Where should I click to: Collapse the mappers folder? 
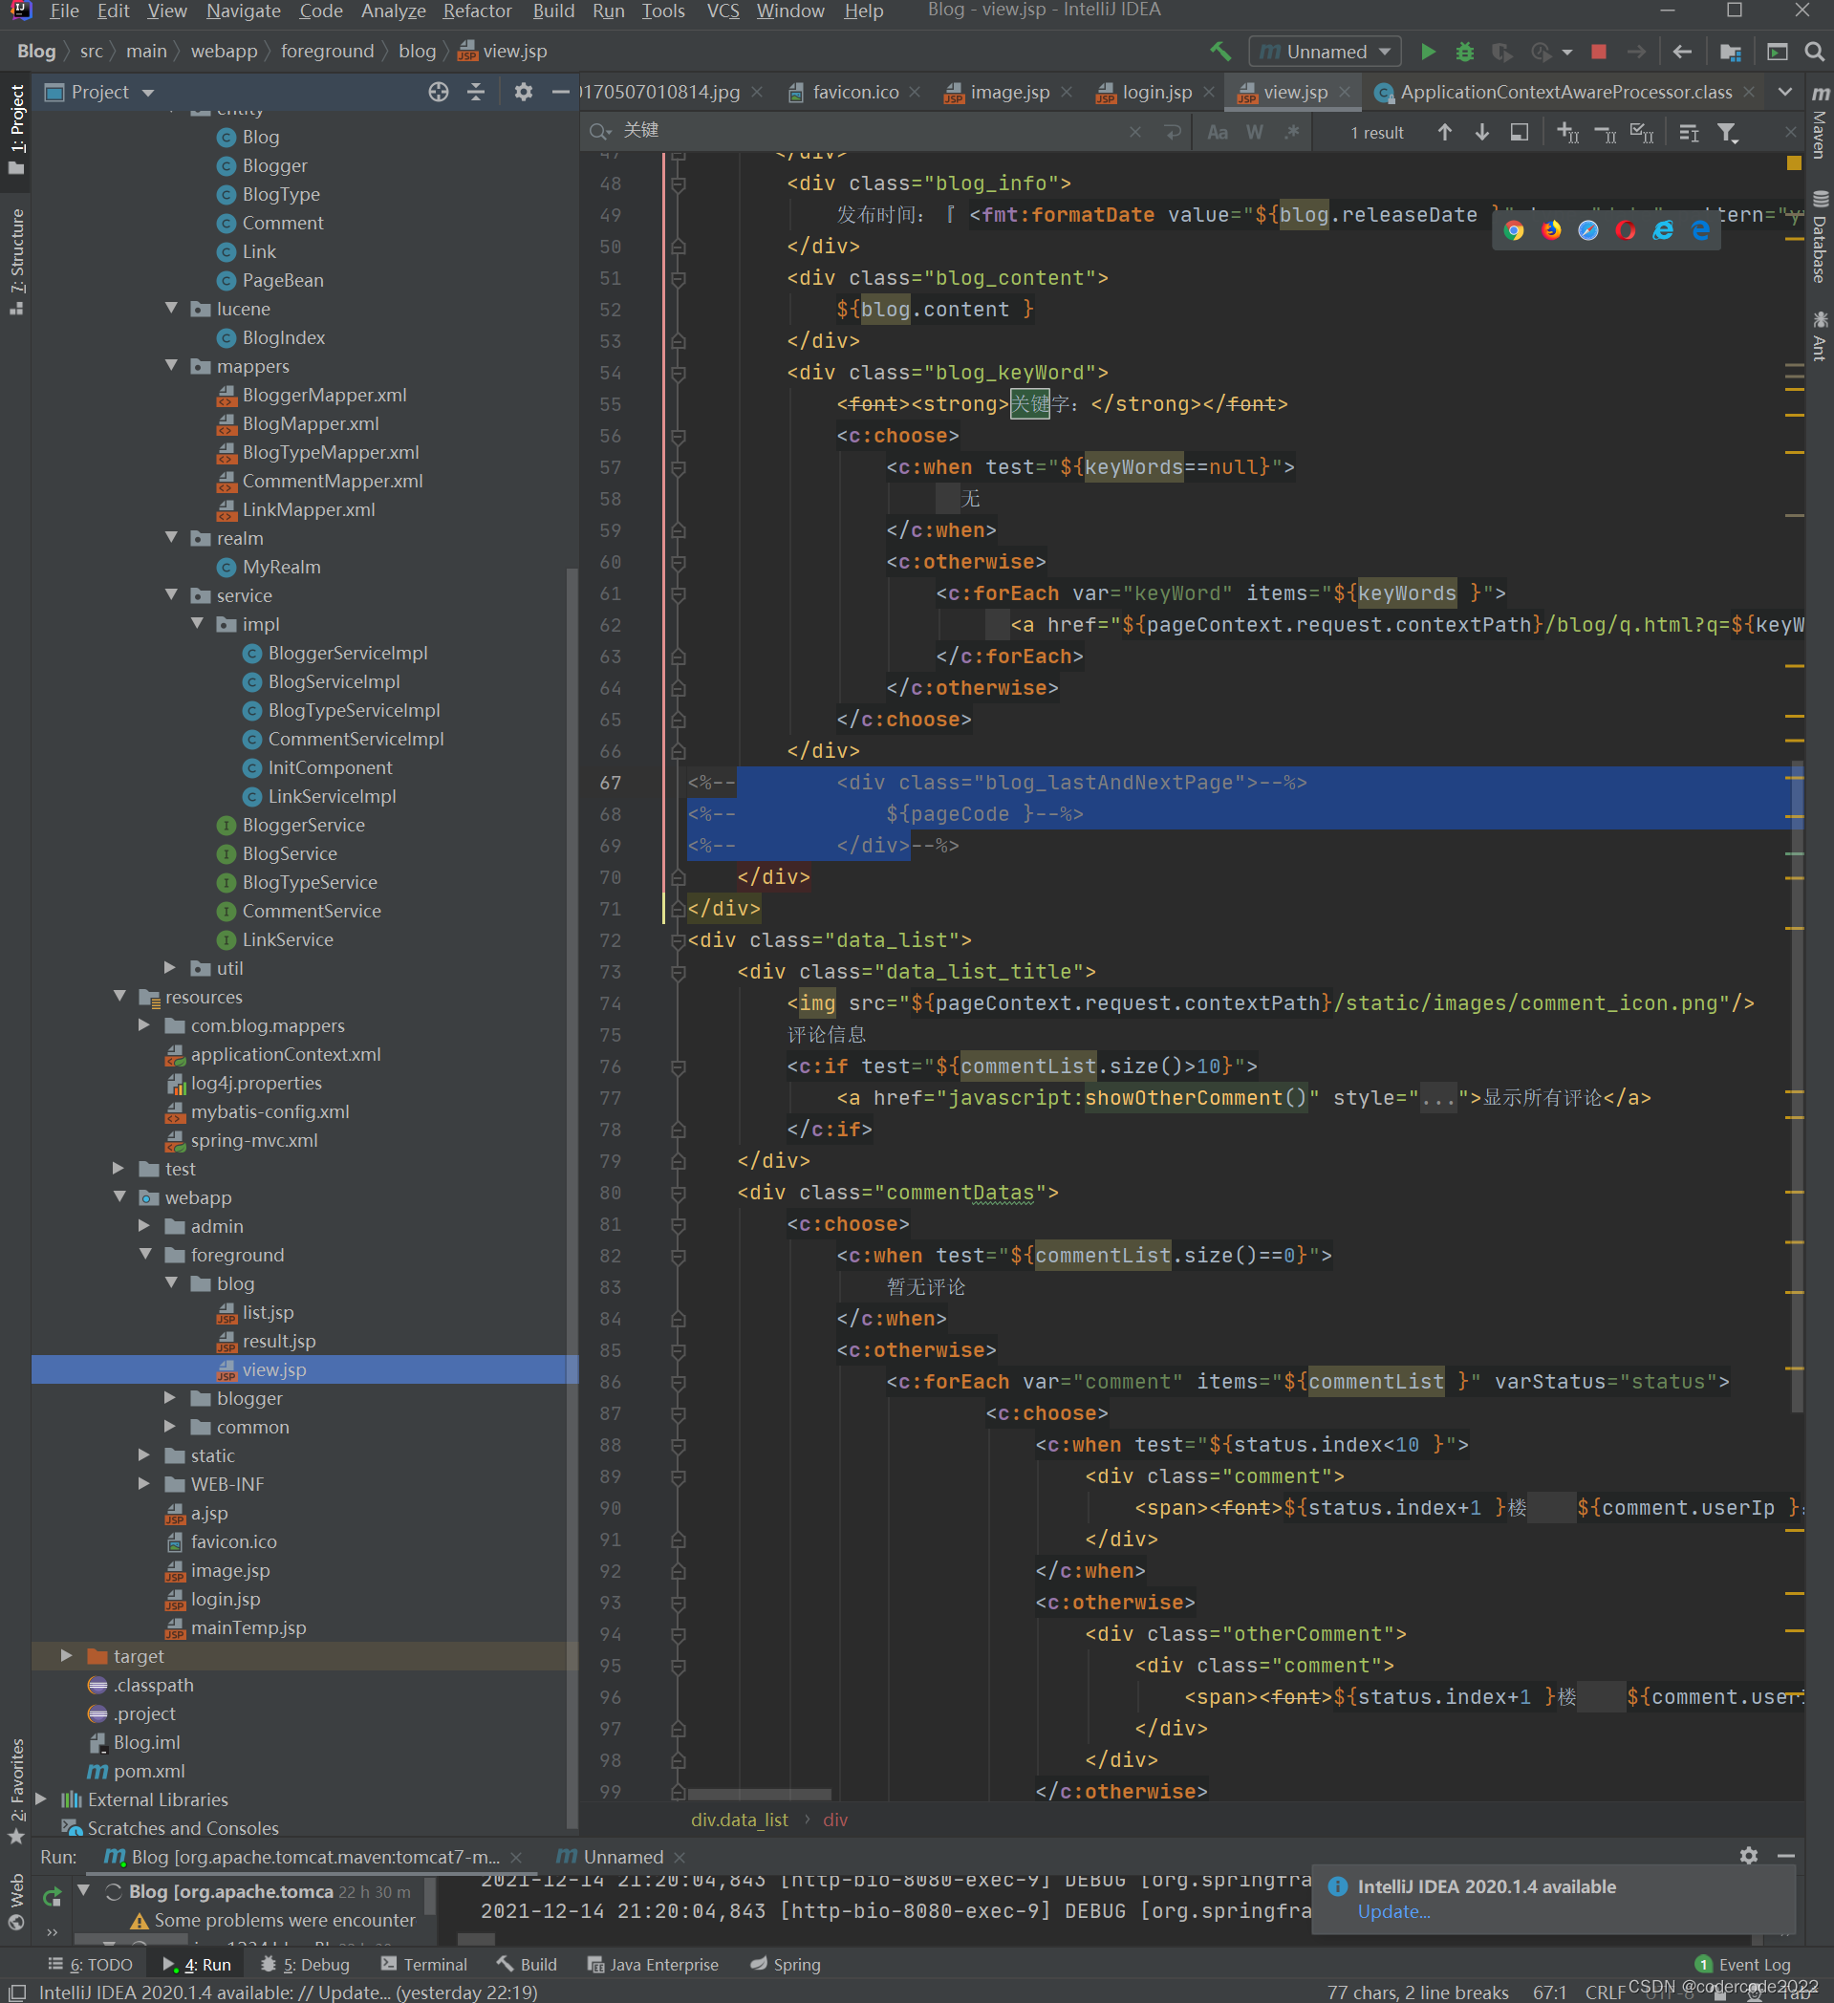point(171,366)
